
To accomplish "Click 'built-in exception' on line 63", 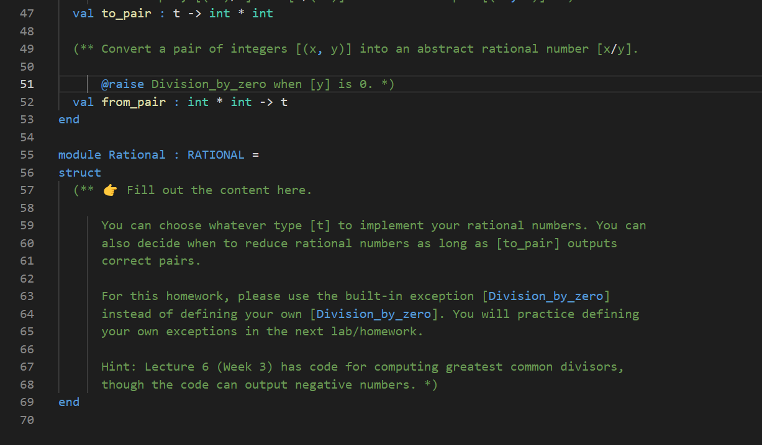I will [x=410, y=296].
